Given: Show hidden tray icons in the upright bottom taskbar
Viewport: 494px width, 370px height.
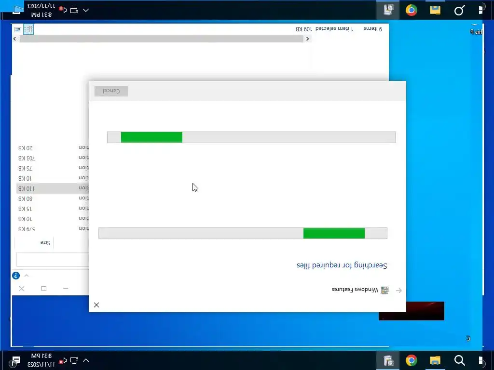Looking at the screenshot, I should coord(86,360).
